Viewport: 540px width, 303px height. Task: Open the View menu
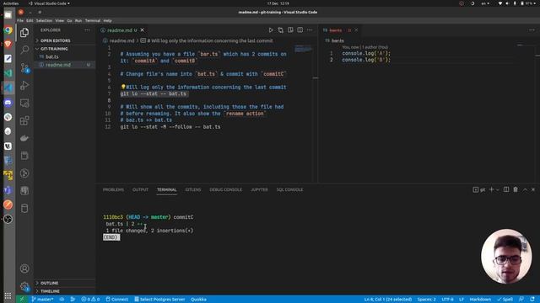click(x=60, y=20)
